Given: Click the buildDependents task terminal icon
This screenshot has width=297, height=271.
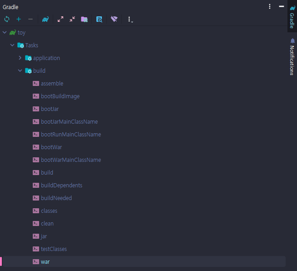Looking at the screenshot, I should (x=36, y=185).
